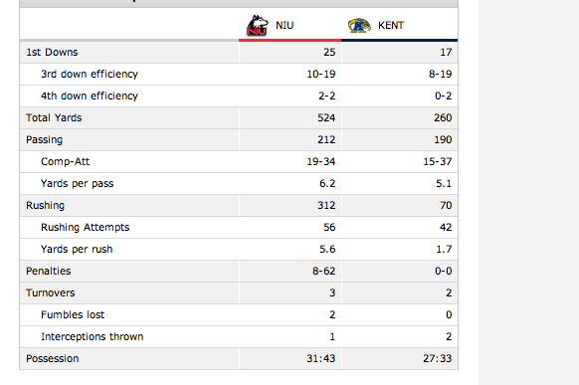Select the Total Yards row label
This screenshot has height=385, width=579.
pos(54,117)
